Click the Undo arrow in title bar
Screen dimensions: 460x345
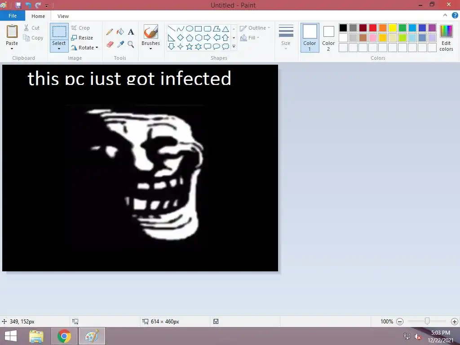[x=28, y=5]
